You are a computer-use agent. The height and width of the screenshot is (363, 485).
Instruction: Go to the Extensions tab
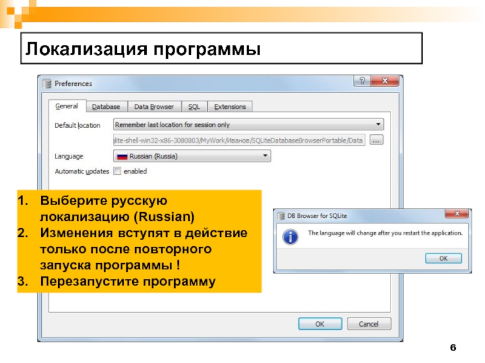point(230,107)
